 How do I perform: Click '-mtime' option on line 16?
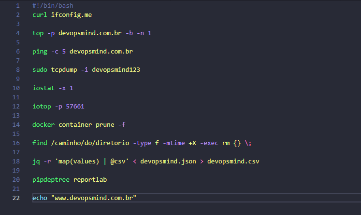pyautogui.click(x=174, y=143)
